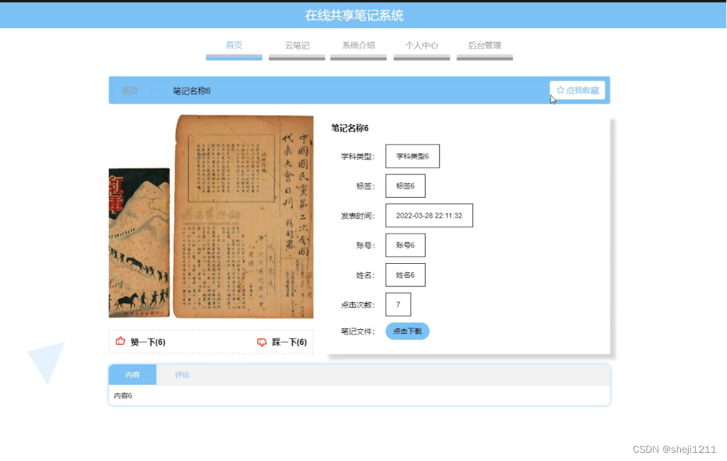The width and height of the screenshot is (727, 461).
Task: Click the thumbs-down icon next to 踩一下
Action: tap(263, 341)
